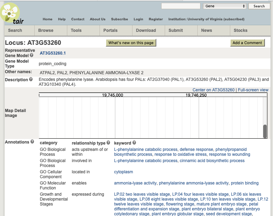Click help icon next to Annotations

(32, 142)
